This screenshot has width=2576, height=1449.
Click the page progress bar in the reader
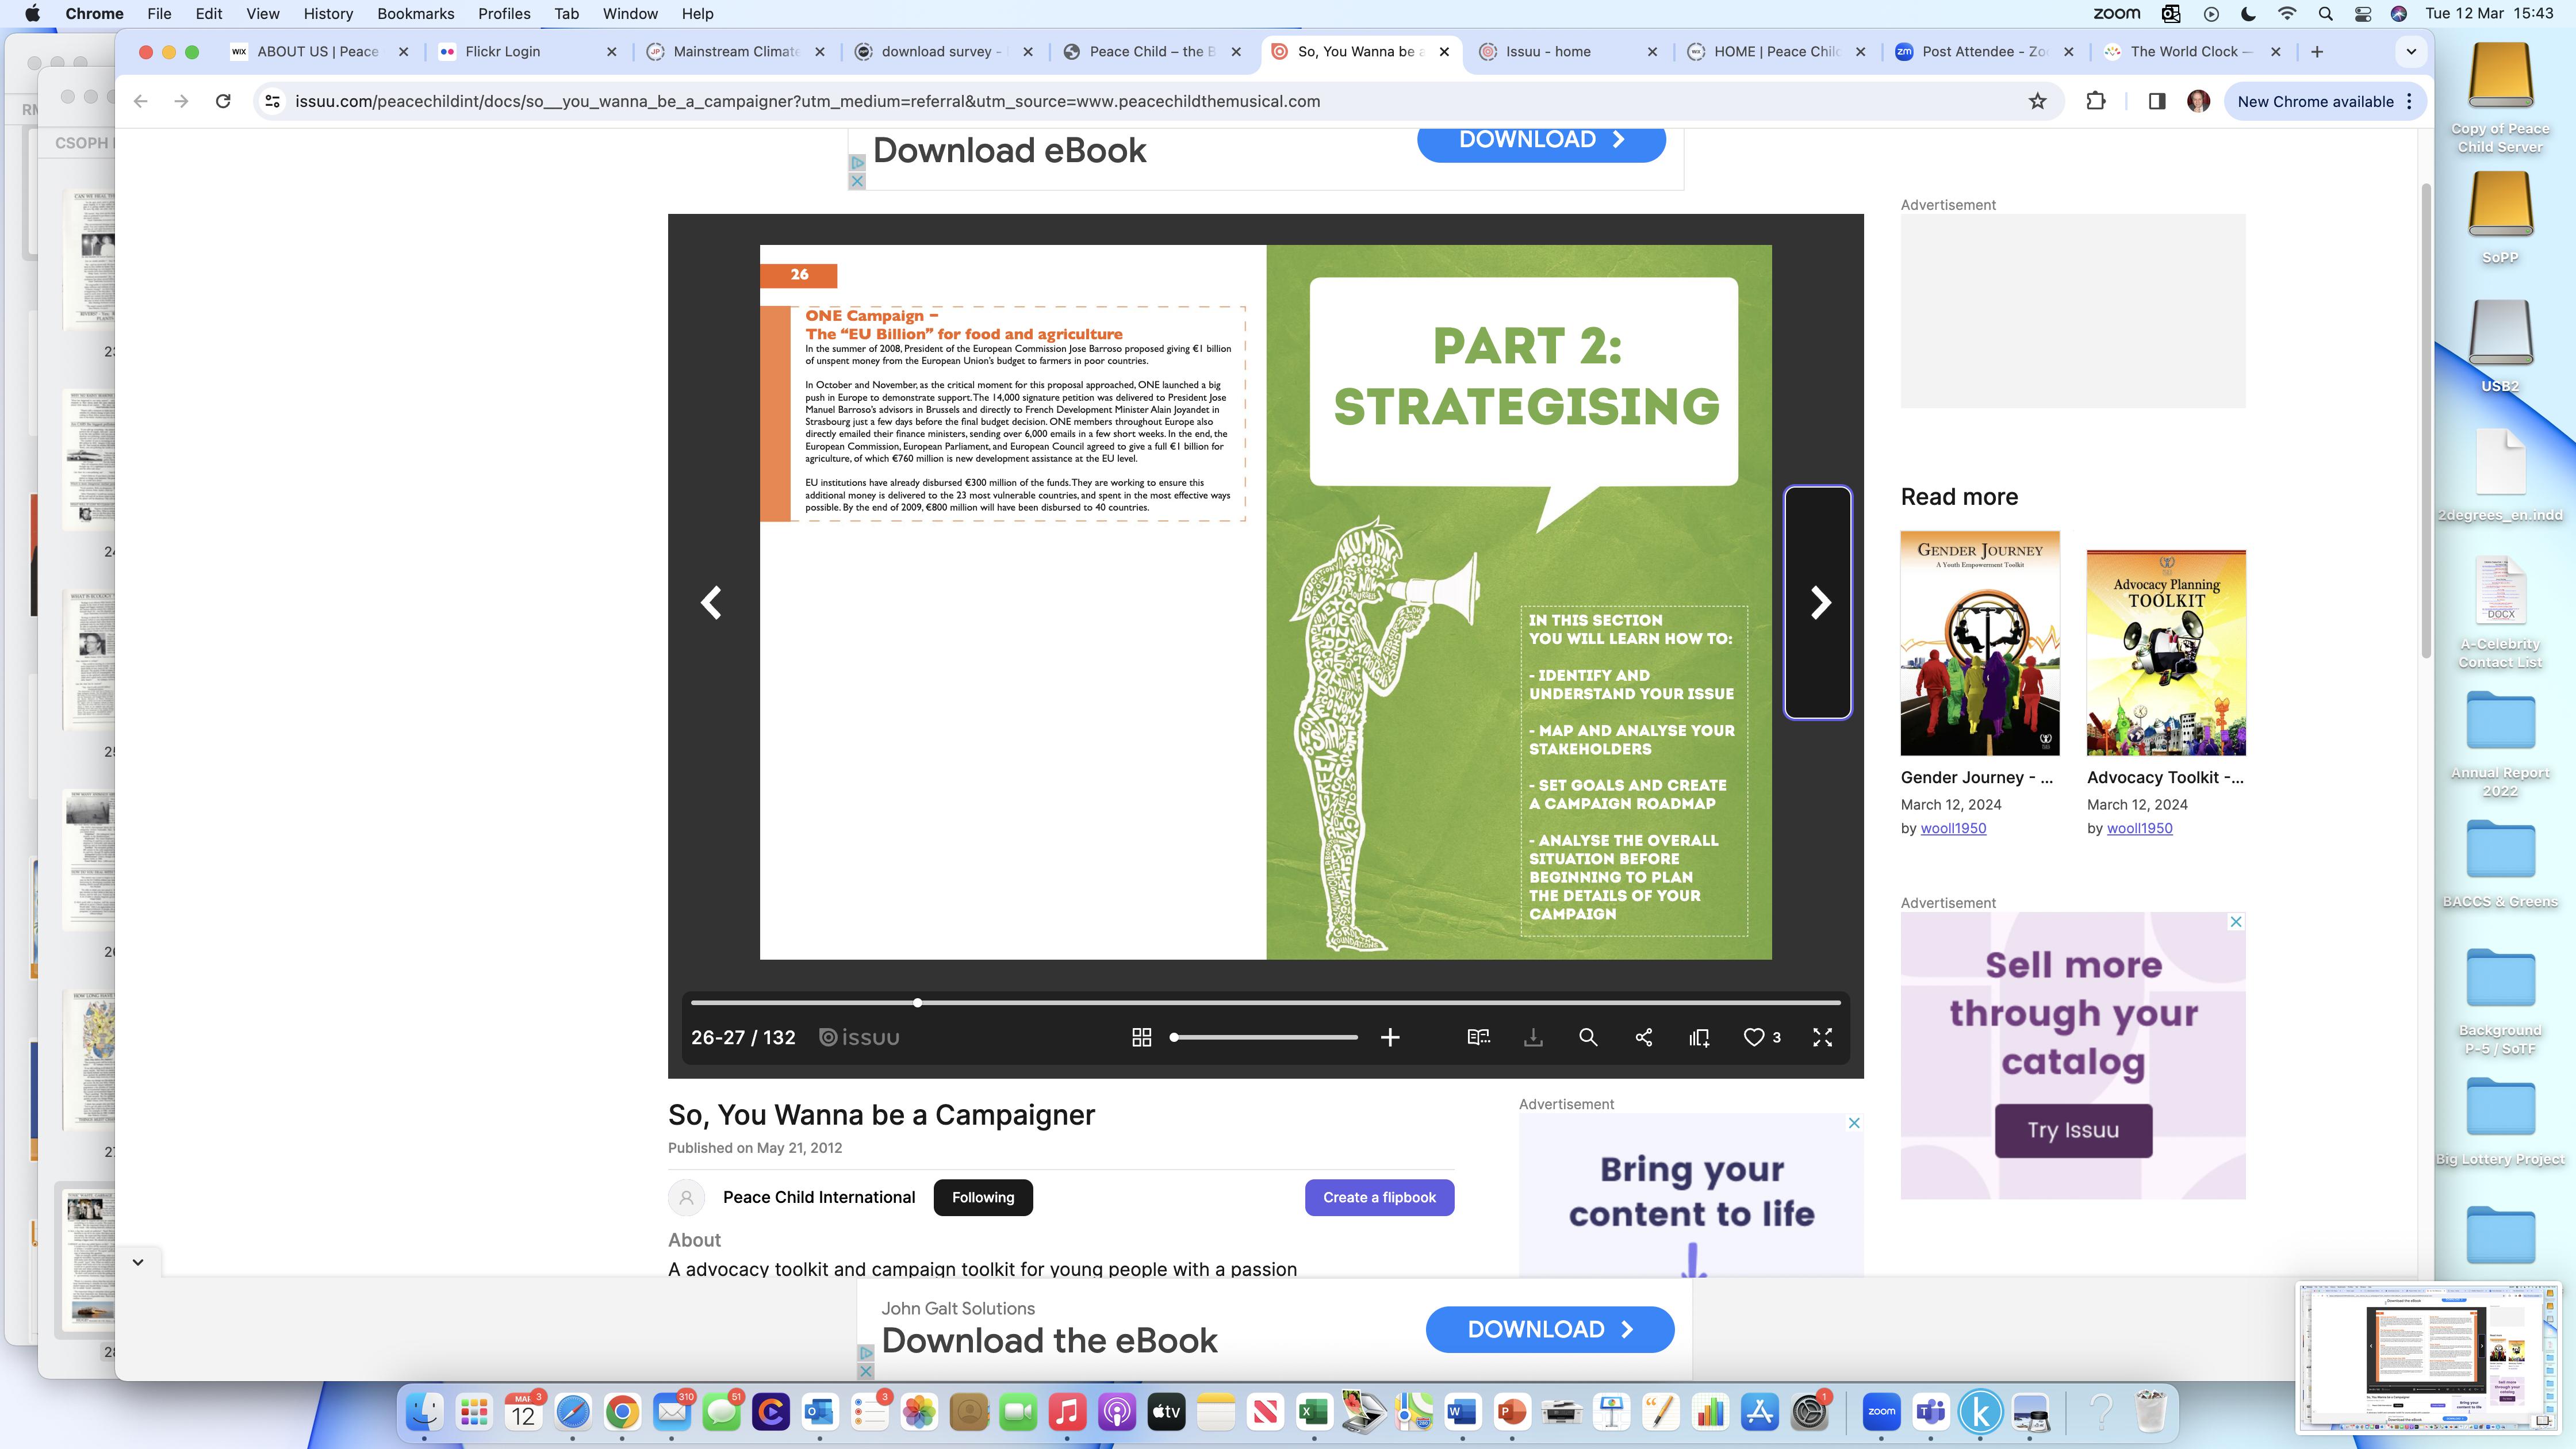click(1265, 1002)
